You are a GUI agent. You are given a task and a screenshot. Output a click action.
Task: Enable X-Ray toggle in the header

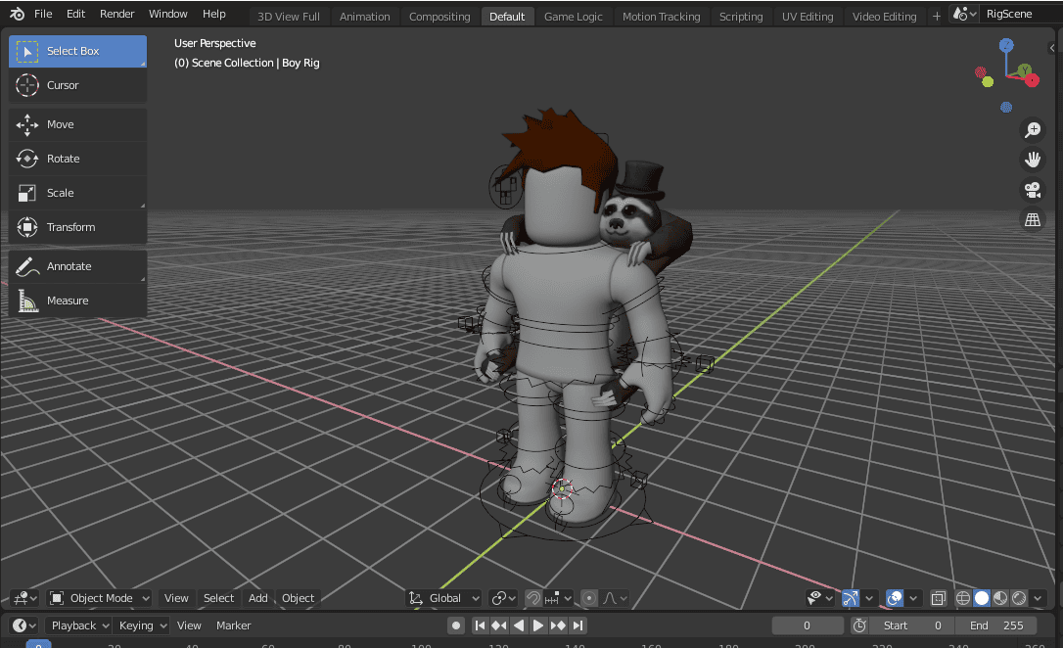pos(937,598)
